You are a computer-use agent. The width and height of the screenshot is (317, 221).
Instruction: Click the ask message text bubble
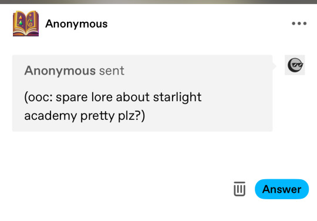[142, 93]
